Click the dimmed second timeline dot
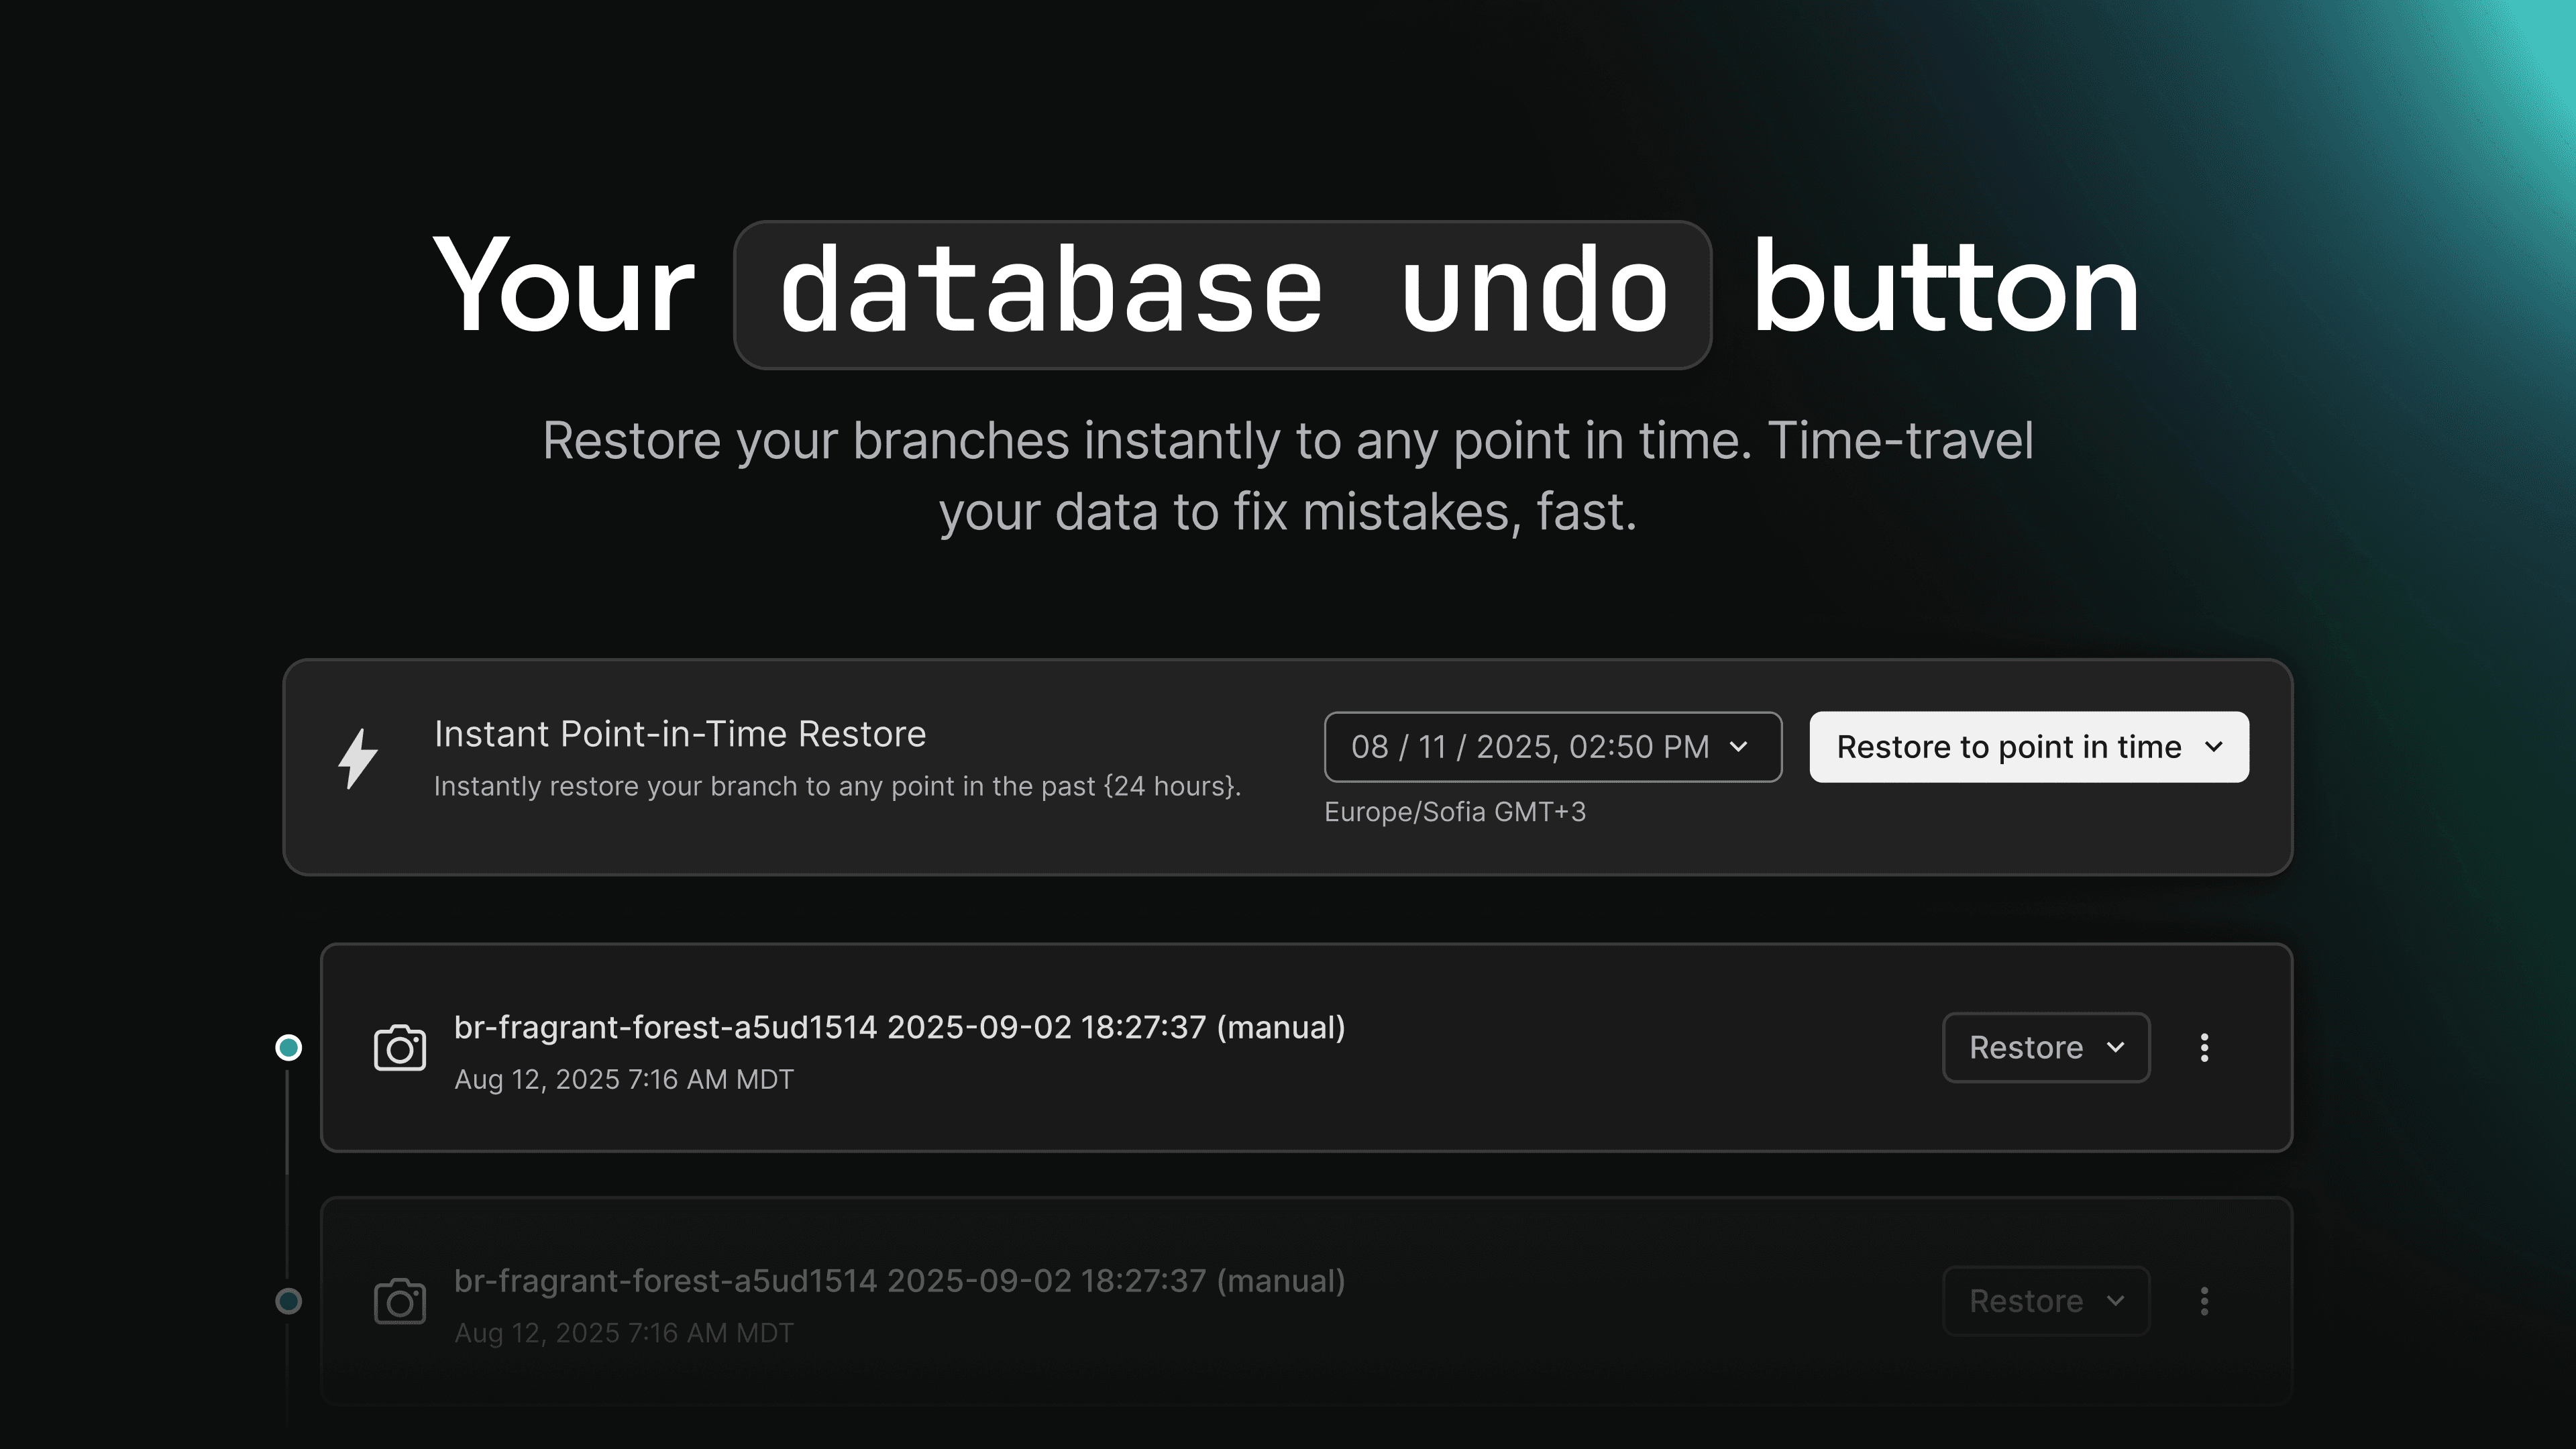Viewport: 2576px width, 1449px height. tap(289, 1301)
